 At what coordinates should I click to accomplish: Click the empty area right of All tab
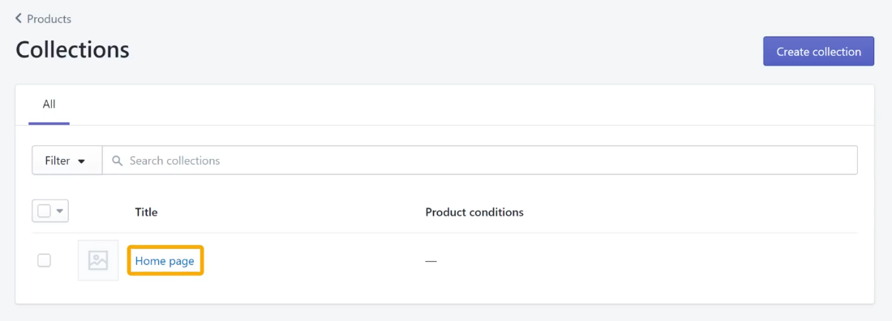(x=472, y=105)
